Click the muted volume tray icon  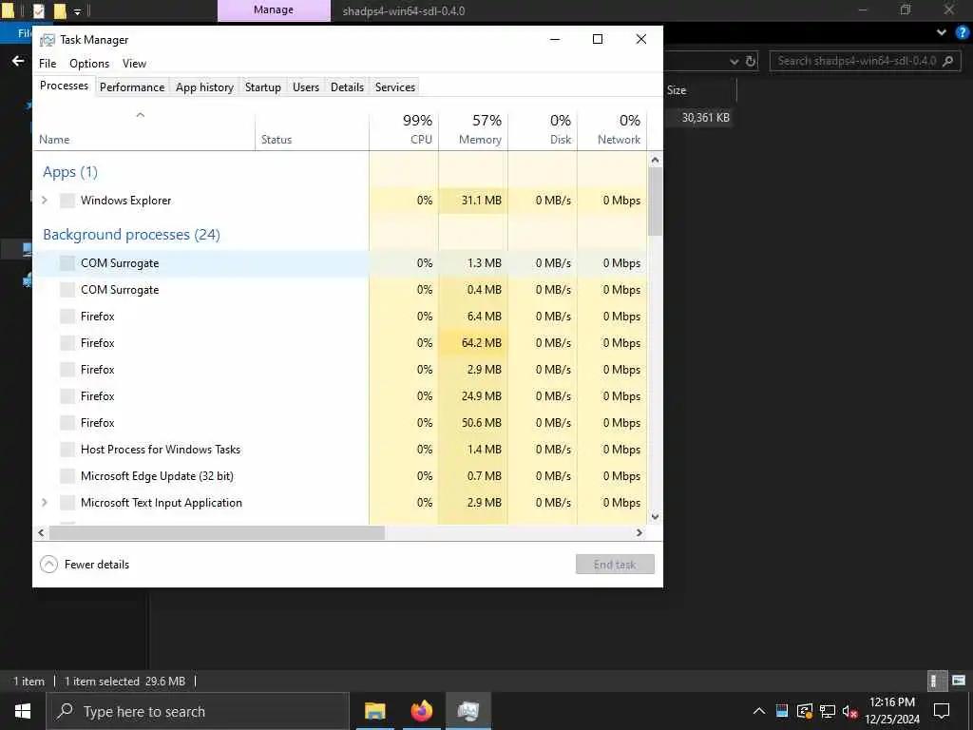pyautogui.click(x=850, y=711)
